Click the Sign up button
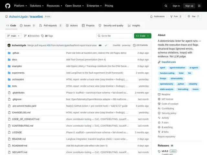 click(x=189, y=6)
